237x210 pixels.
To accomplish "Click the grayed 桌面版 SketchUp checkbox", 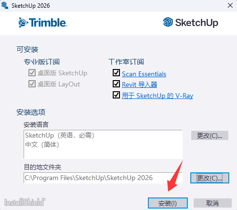I will 32,73.
